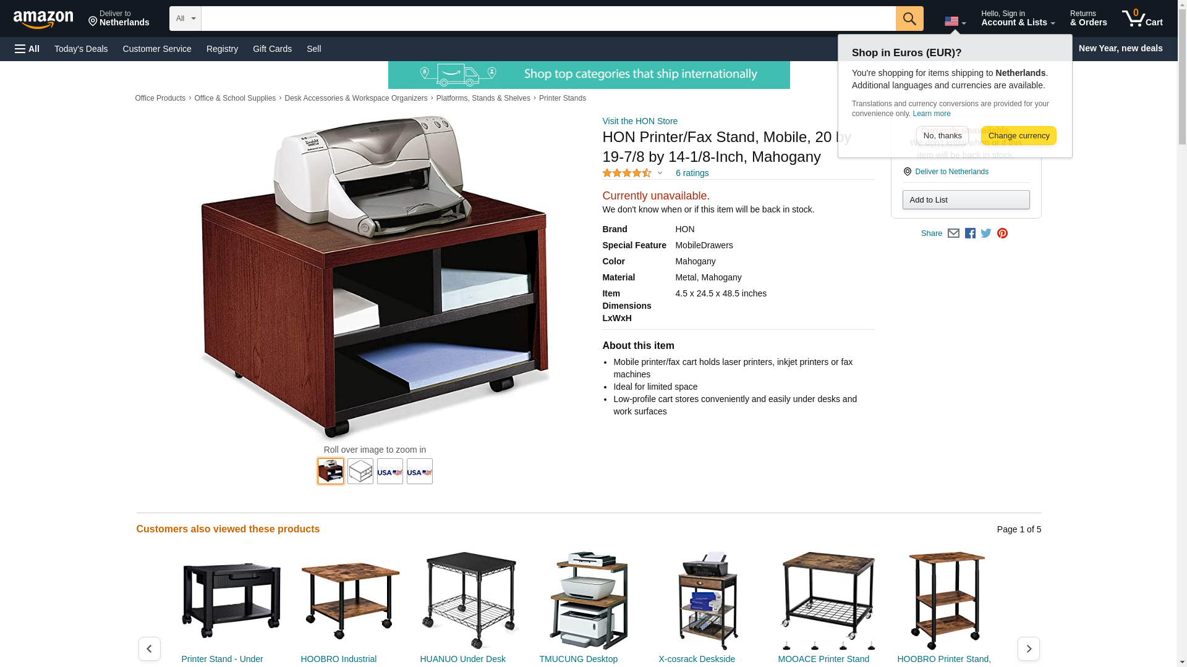Share via email envelope icon
Viewport: 1187px width, 667px height.
(x=953, y=233)
